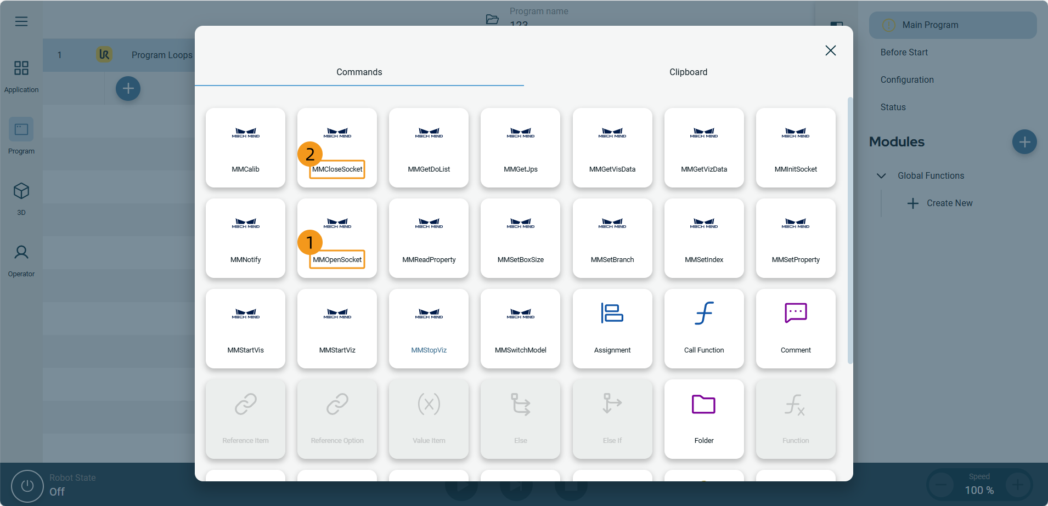This screenshot has width=1048, height=506.
Task: Toggle the robot power state button
Action: click(x=27, y=486)
